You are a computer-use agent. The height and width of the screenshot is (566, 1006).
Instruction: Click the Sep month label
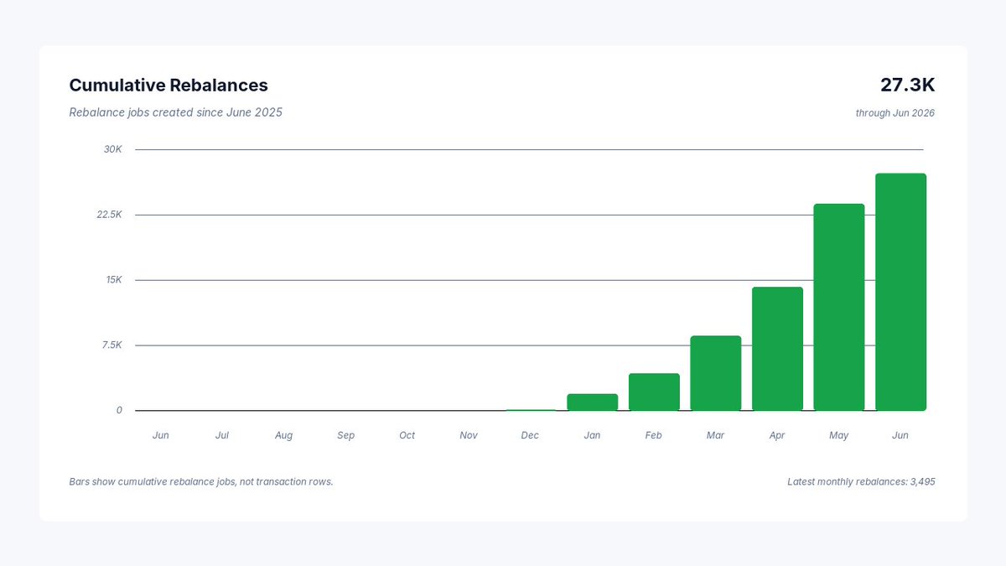point(345,436)
